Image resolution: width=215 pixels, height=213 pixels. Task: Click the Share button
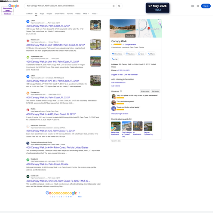point(151,54)
